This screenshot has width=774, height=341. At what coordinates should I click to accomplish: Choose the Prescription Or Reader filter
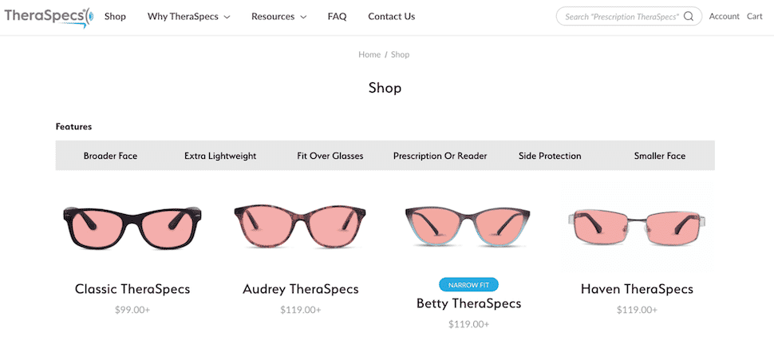tap(440, 156)
